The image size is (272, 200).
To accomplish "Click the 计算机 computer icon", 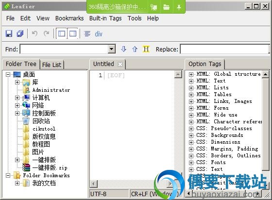I will [x=26, y=98].
